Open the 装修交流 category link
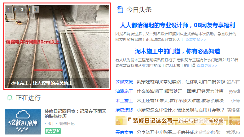Screen dimensions: 244x137 tap(124, 82)
